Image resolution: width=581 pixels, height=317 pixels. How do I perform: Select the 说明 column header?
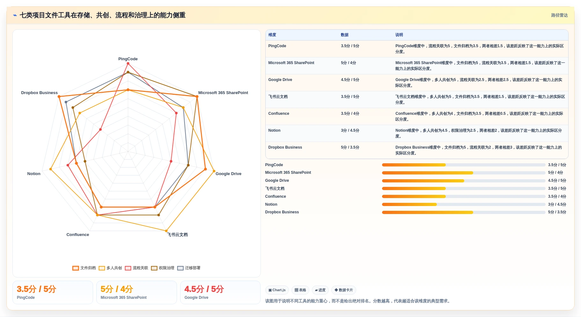click(399, 35)
